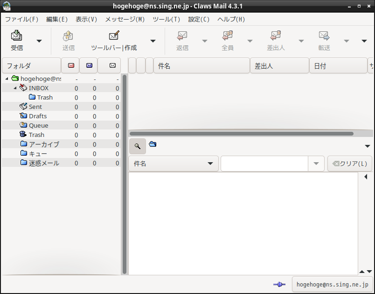Click the 送信 send queued mail icon
Screen dimensions: 375x294
[x=68, y=36]
